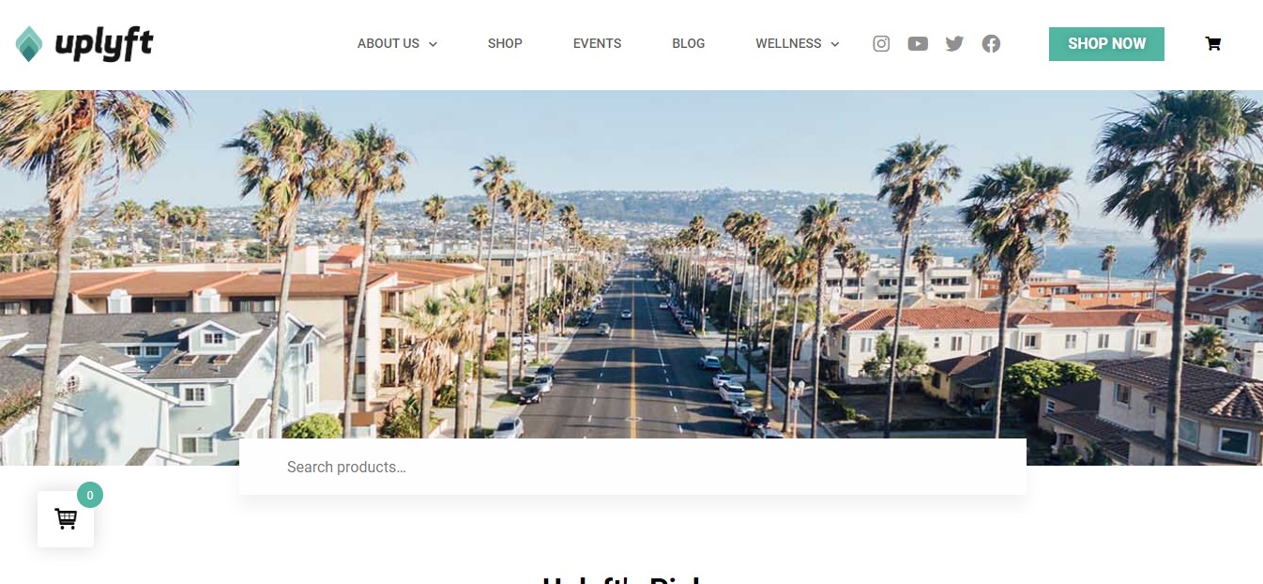Go to the Shop page

tap(505, 43)
